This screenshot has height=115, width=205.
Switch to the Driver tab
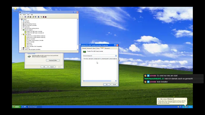[x=98, y=48]
